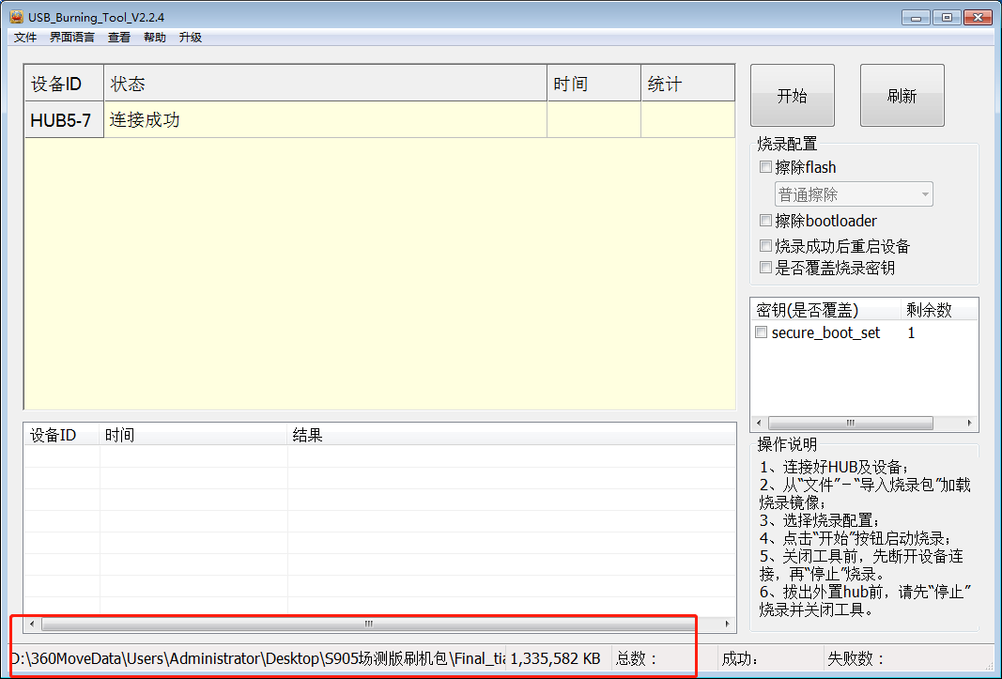1002x679 pixels.
Task: Toggle 是否覆盖烧录密钥 checkbox
Action: [766, 268]
